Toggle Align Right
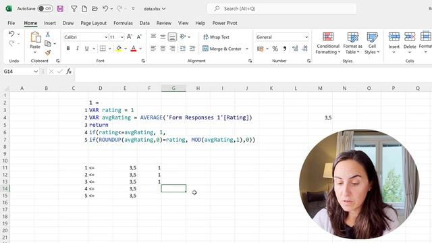The image size is (432, 243). [172, 49]
